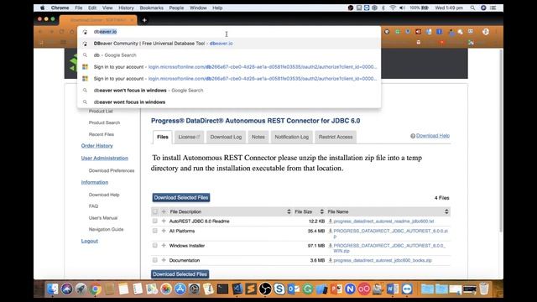This screenshot has height=302, width=537.
Task: Open Microsoft Word in the dock
Action: point(393,289)
